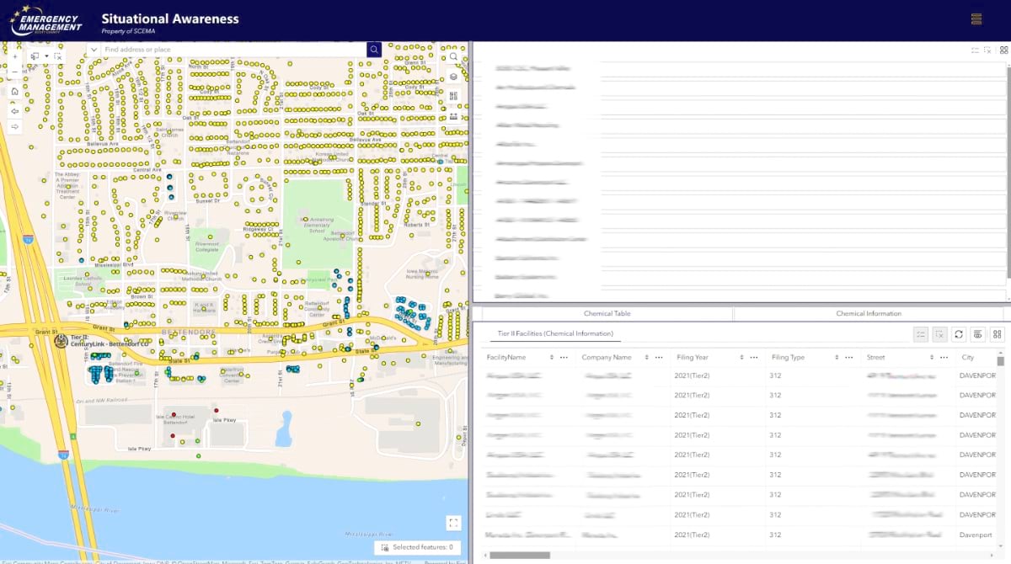
Task: Open the Filing Year column options menu
Action: 754,357
